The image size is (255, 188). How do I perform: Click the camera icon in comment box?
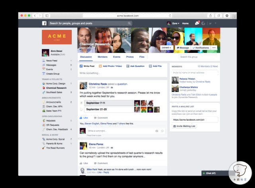click(x=157, y=131)
